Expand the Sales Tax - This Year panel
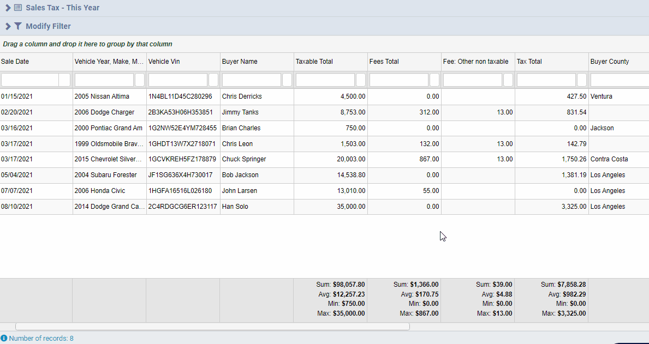649x344 pixels. 8,8
